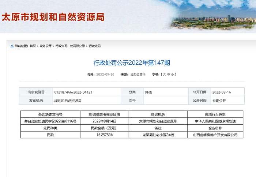This screenshot has width=256, height=177.
Task: Click source text 业务监管科
Action: click(x=138, y=75)
